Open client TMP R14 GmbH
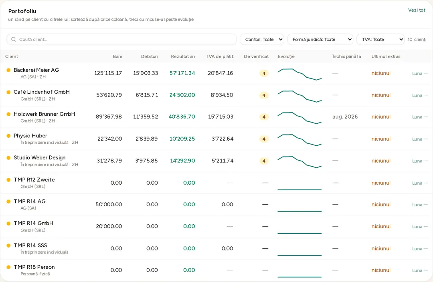Viewport: 433px width, 282px height. pyautogui.click(x=33, y=223)
